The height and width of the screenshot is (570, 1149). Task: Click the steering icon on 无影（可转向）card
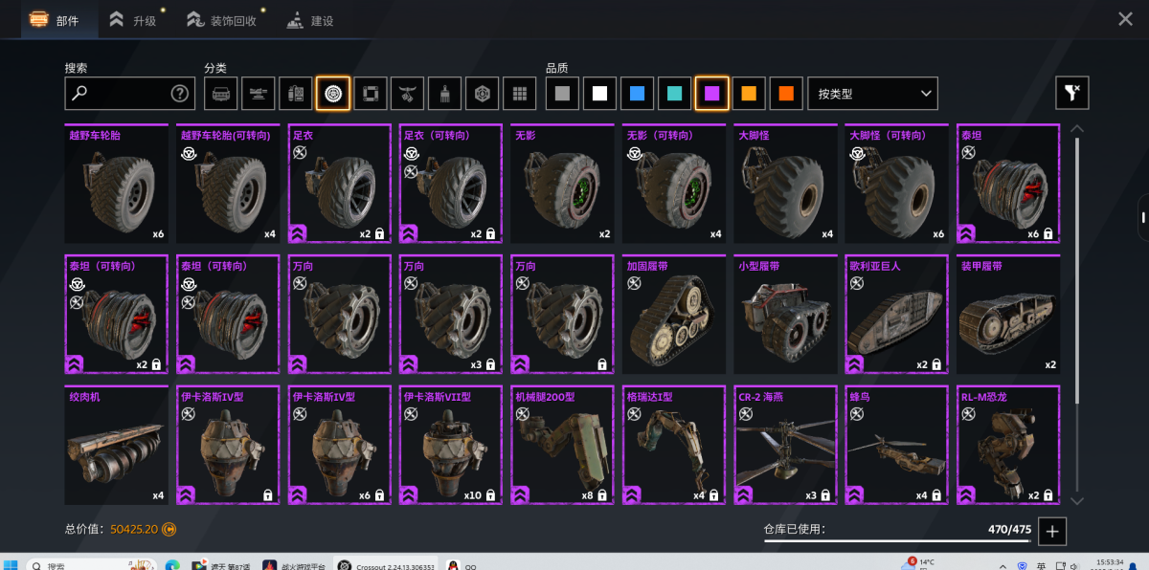point(634,153)
